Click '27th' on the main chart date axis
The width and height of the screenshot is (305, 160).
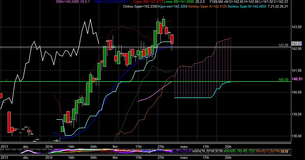[161, 146]
